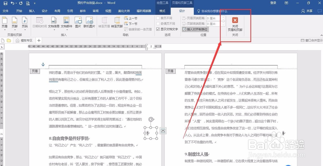
Task: Click the 关闭页眉和页脚 red X icon
Action: pos(235,20)
